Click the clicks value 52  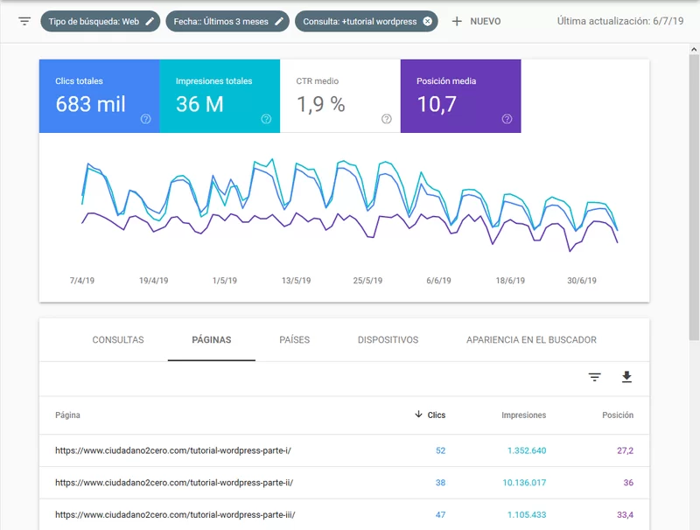441,450
